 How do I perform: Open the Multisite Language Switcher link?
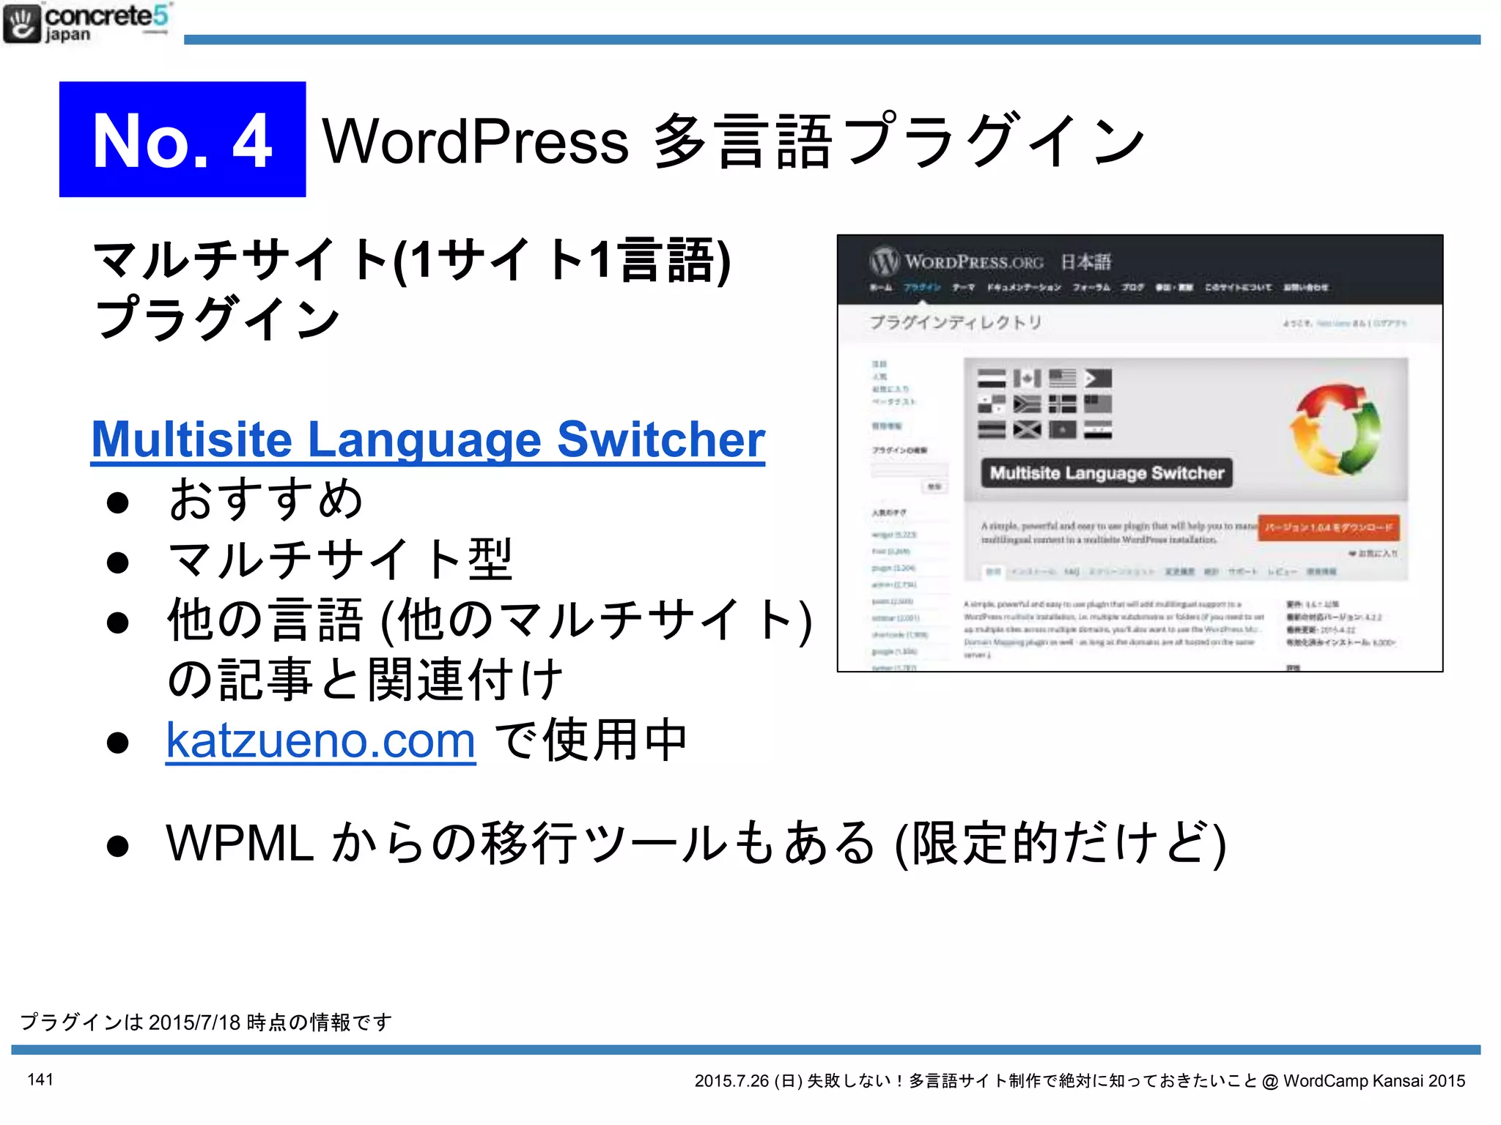pos(428,439)
